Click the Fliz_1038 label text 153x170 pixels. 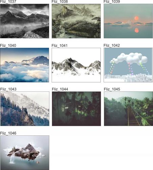tap(60, 2)
